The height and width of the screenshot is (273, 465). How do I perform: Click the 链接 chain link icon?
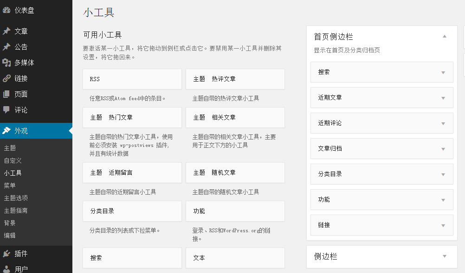tap(6, 79)
